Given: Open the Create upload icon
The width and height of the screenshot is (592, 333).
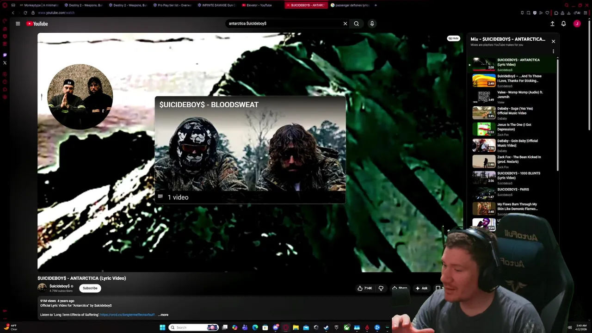Looking at the screenshot, I should coord(552,24).
